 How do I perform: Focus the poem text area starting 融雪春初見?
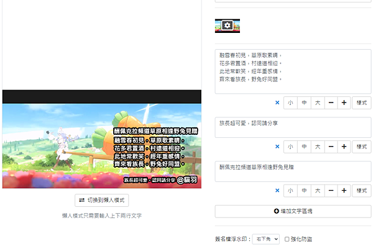click(x=293, y=71)
